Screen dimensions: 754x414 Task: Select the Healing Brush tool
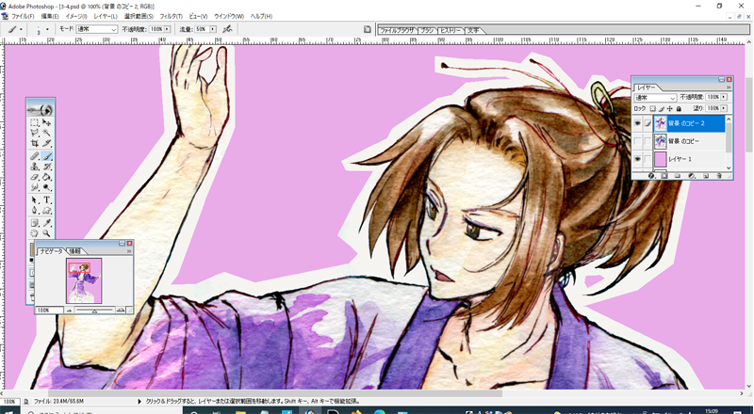35,156
